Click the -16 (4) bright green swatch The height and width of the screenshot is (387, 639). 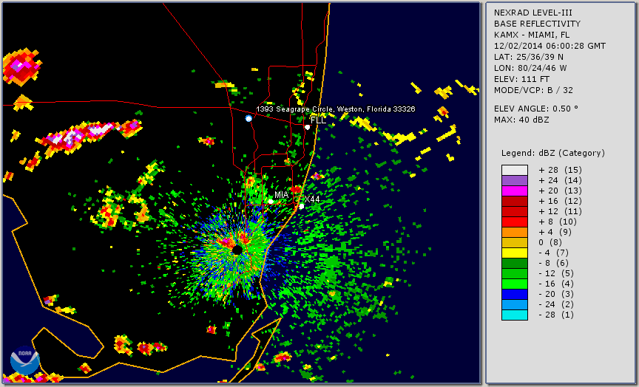pyautogui.click(x=515, y=284)
